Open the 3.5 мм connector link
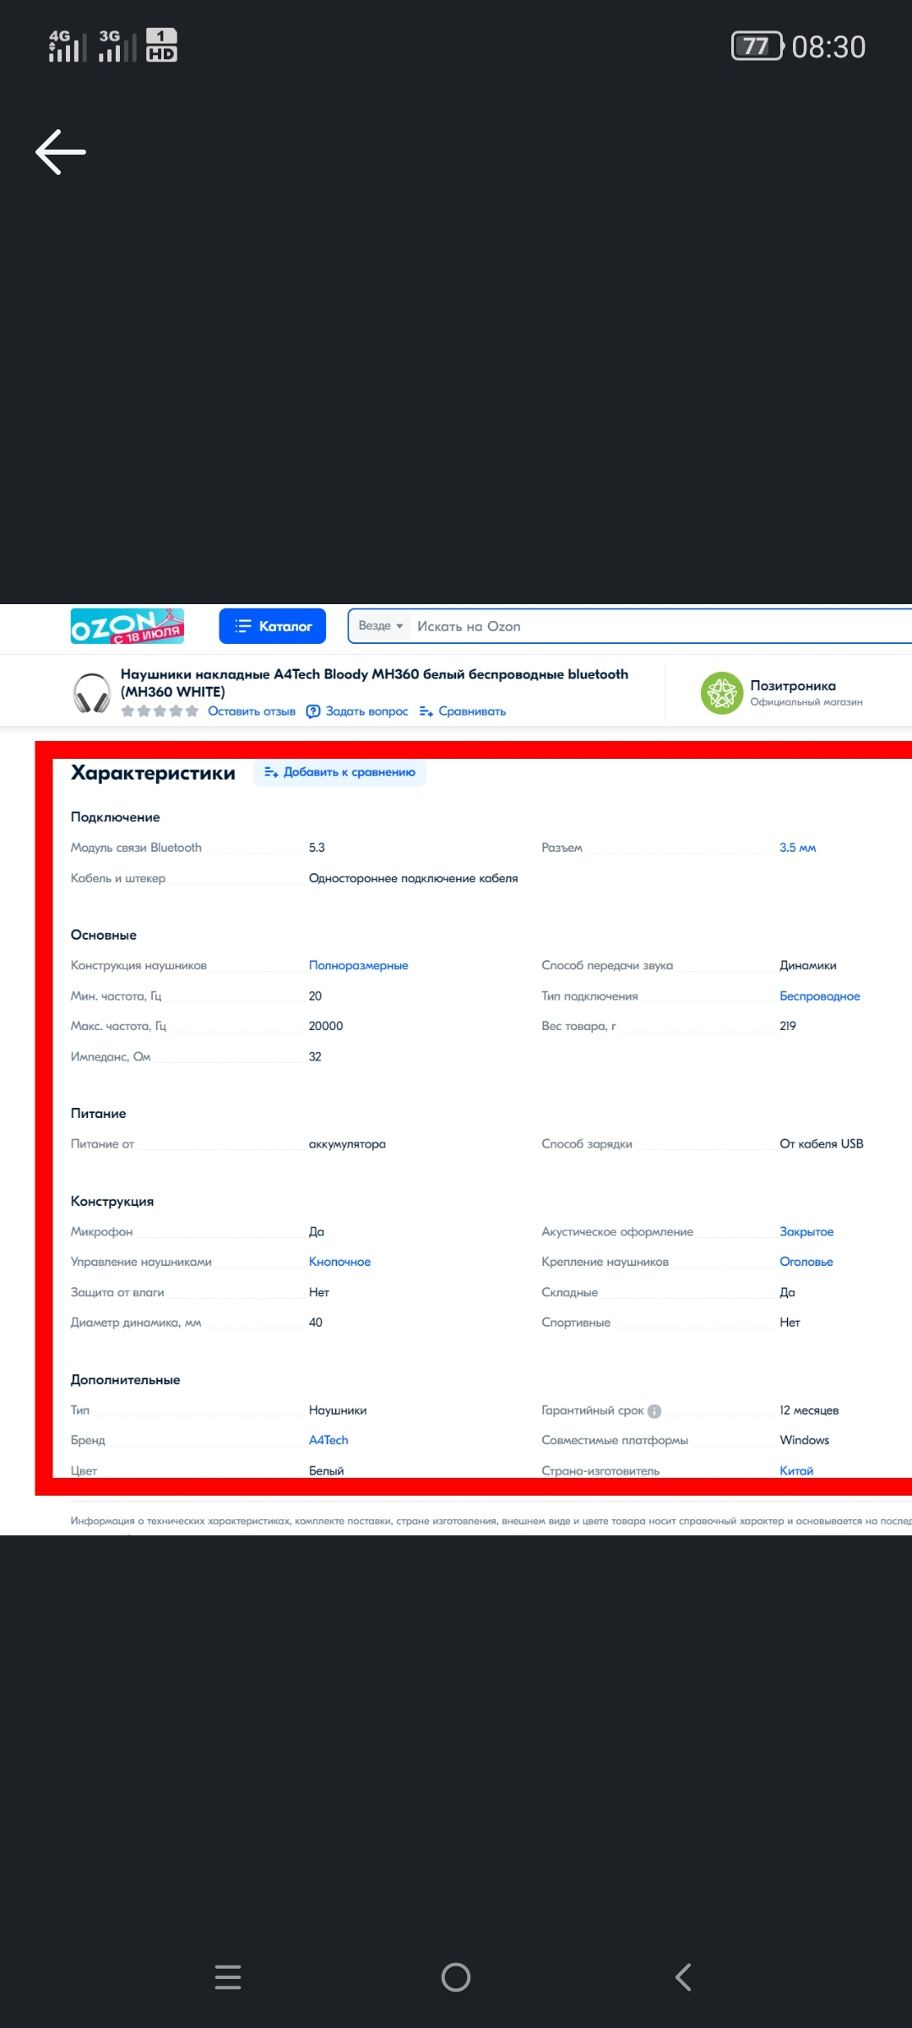The image size is (912, 2028). click(797, 848)
